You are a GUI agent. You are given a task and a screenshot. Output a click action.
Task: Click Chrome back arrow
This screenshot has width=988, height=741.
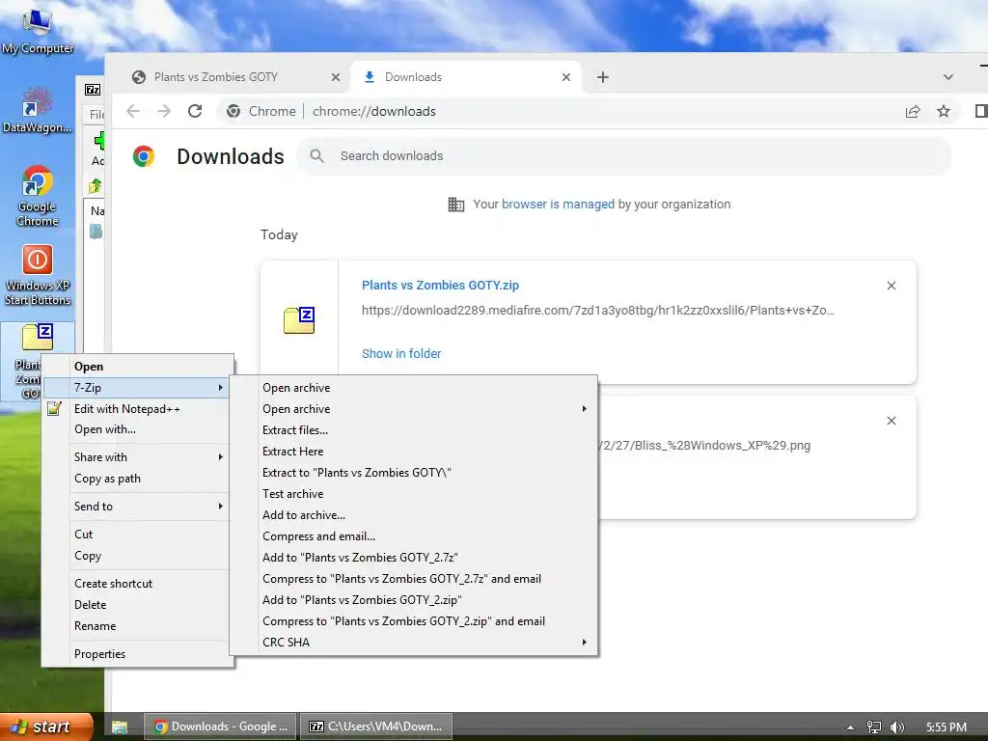[133, 111]
